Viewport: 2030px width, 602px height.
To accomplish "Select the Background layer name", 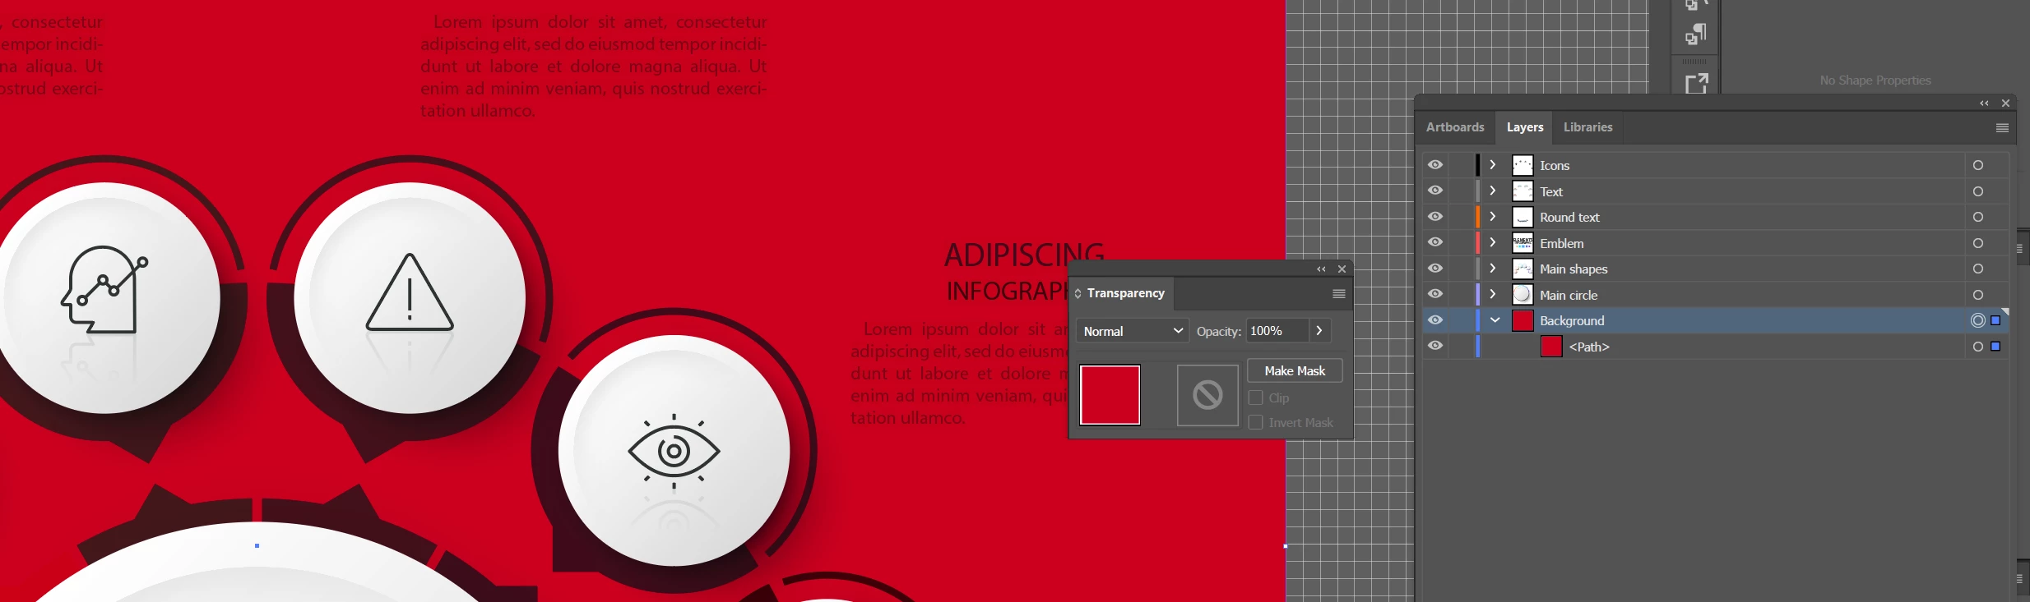I will click(1572, 321).
